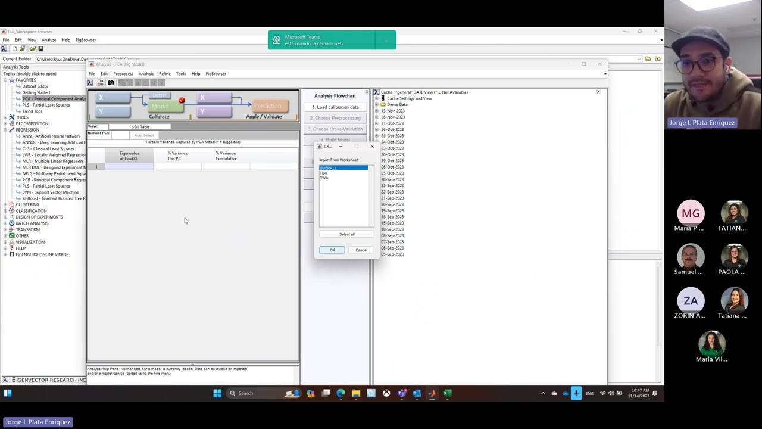
Task: Open Windows Start menu
Action: [x=217, y=393]
